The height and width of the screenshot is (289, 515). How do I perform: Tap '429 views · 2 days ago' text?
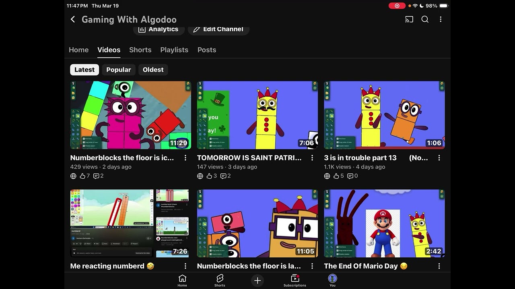pyautogui.click(x=101, y=167)
